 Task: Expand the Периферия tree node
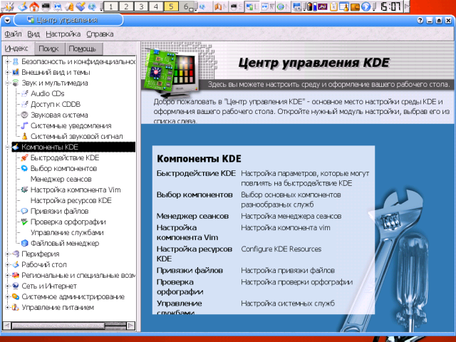(x=7, y=254)
